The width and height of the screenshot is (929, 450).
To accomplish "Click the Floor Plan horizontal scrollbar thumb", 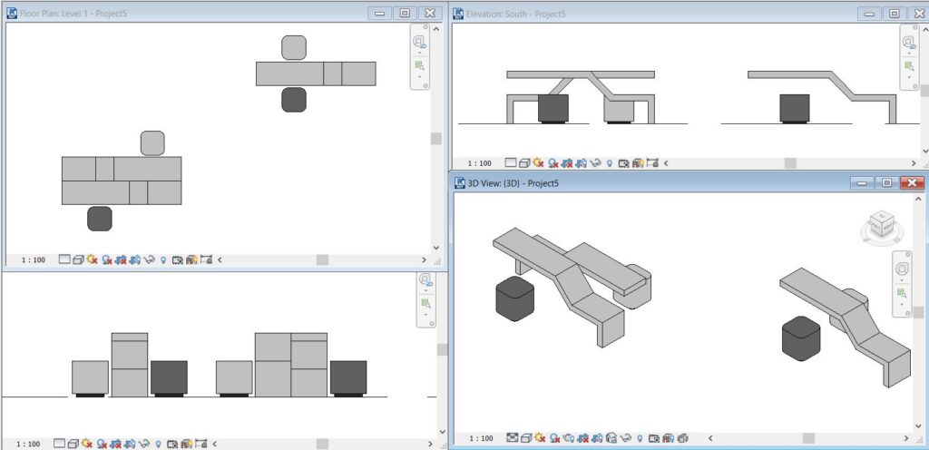I will 322,260.
